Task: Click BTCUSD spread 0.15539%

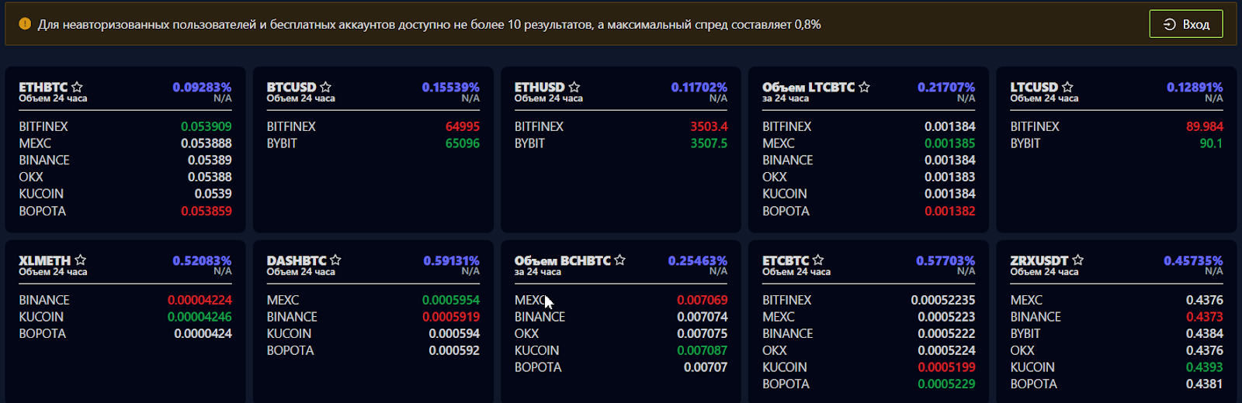Action: 450,88
